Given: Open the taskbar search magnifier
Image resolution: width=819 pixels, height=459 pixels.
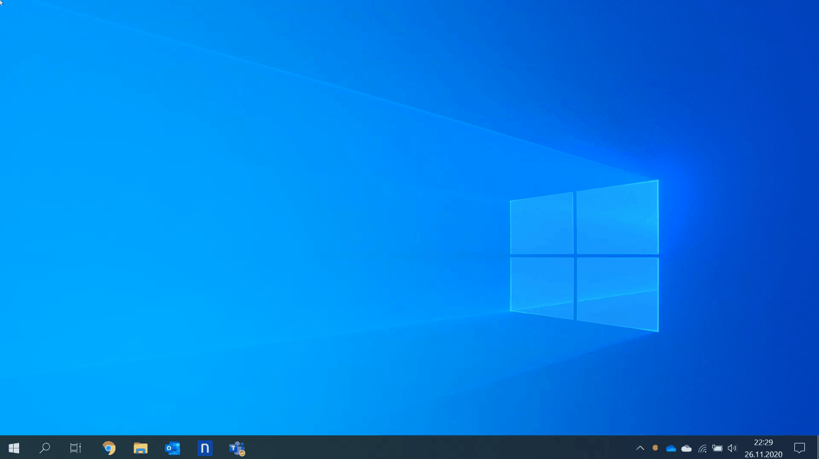Looking at the screenshot, I should (45, 448).
